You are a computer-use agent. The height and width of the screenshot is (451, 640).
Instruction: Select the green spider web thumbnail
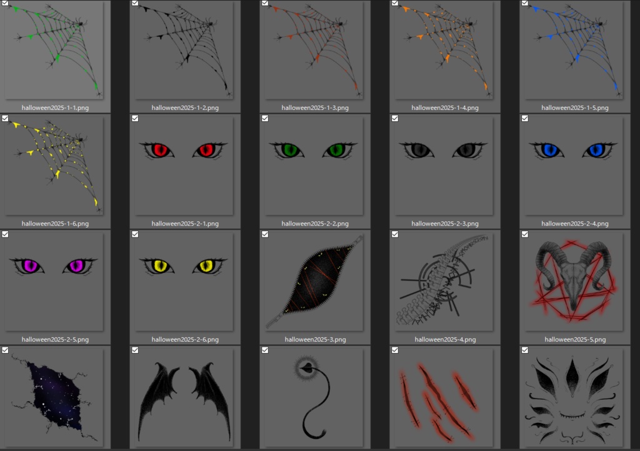[54, 50]
